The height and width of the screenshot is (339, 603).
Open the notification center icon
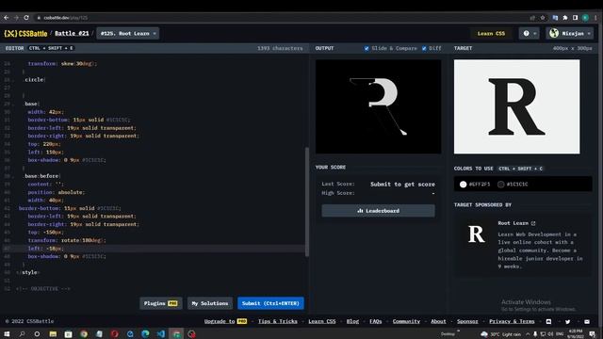click(593, 333)
